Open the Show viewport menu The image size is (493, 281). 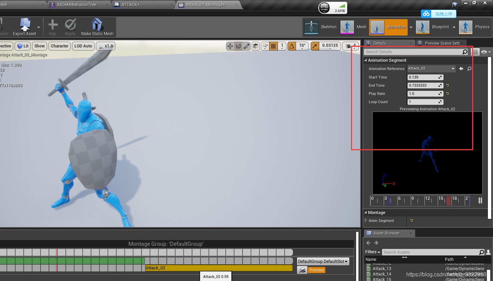click(40, 46)
